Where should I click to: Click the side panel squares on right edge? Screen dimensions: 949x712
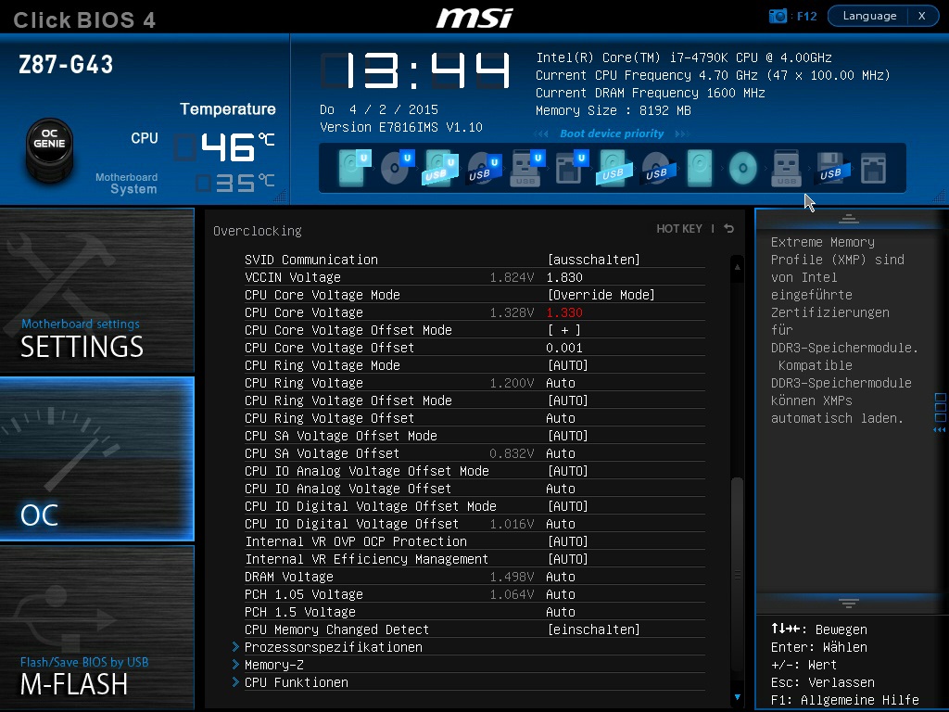[x=940, y=408]
